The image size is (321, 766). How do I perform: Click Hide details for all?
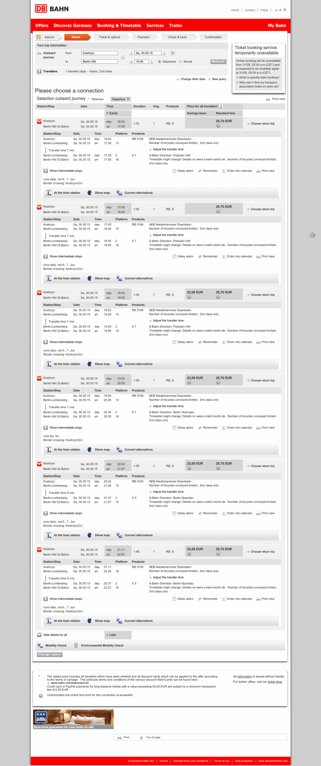[52, 635]
